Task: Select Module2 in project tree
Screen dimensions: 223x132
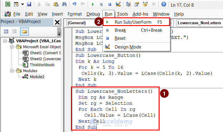Action: pyautogui.click(x=37, y=77)
